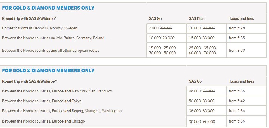This screenshot has height=128, width=269.
Task: Select the Domestic flights in Denmark row label
Action: pyautogui.click(x=40, y=28)
